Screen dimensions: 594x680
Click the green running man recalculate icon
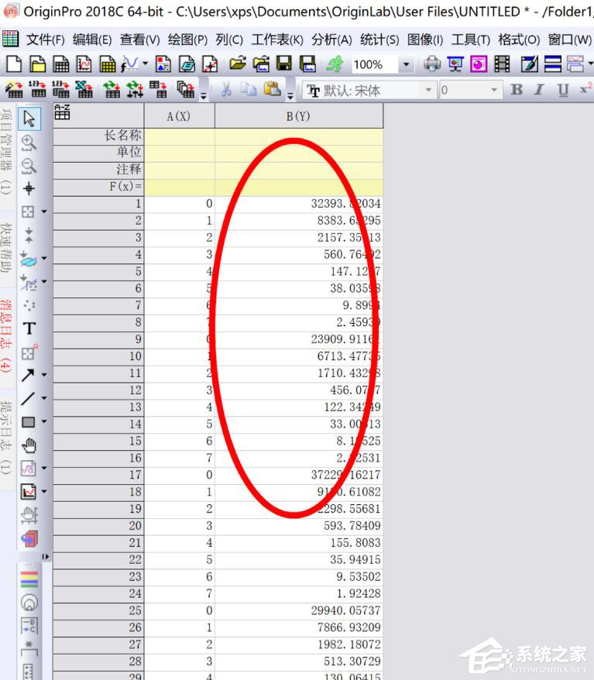tap(335, 64)
